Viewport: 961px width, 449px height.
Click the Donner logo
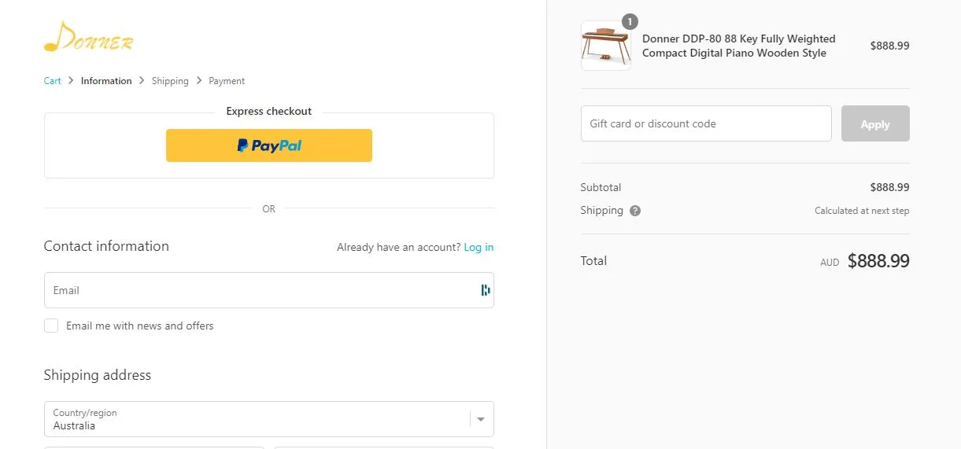point(88,37)
